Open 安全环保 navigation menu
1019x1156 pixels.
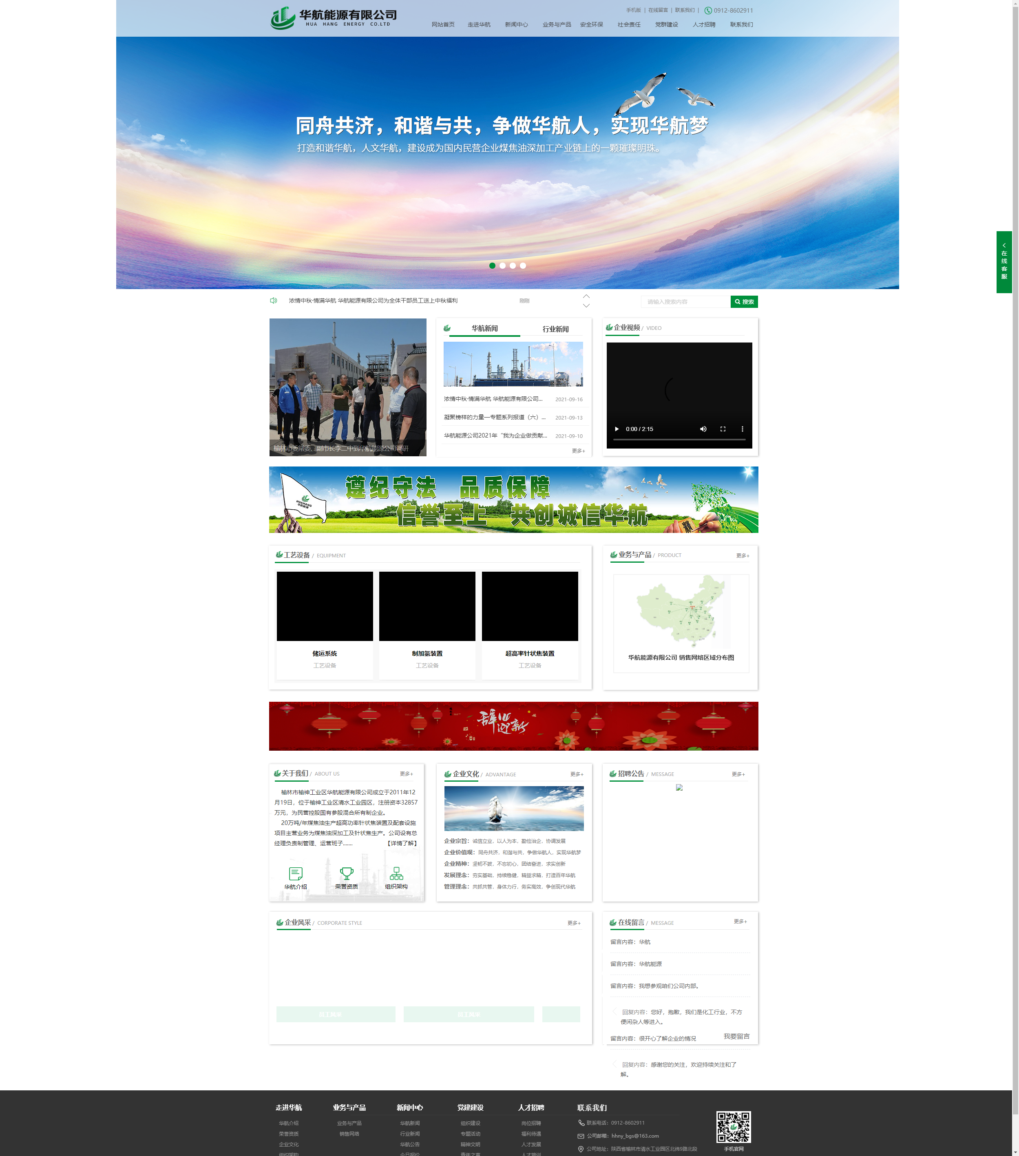pyautogui.click(x=592, y=24)
